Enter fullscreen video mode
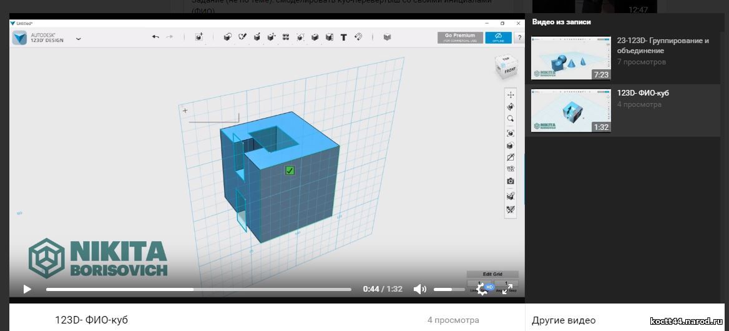 [507, 289]
